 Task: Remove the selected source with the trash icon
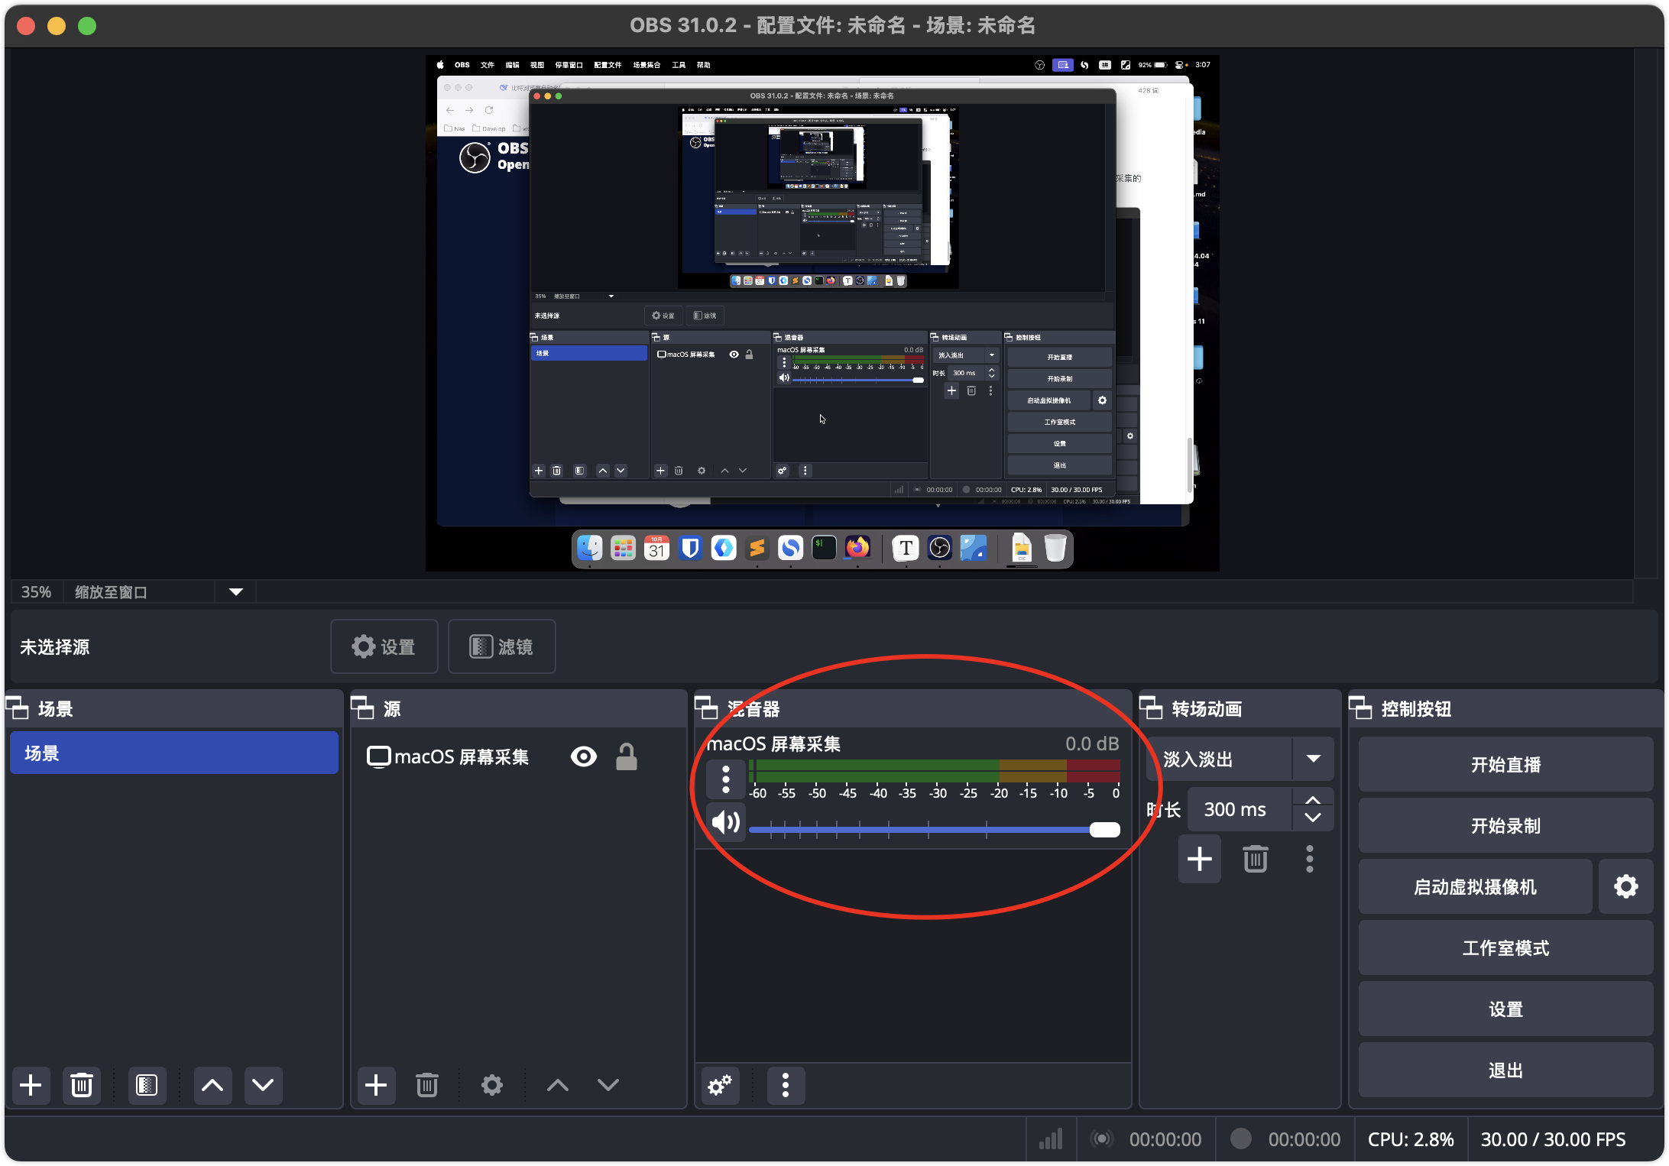coord(427,1085)
